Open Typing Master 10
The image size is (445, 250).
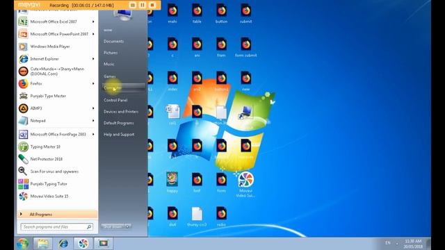tap(57, 147)
